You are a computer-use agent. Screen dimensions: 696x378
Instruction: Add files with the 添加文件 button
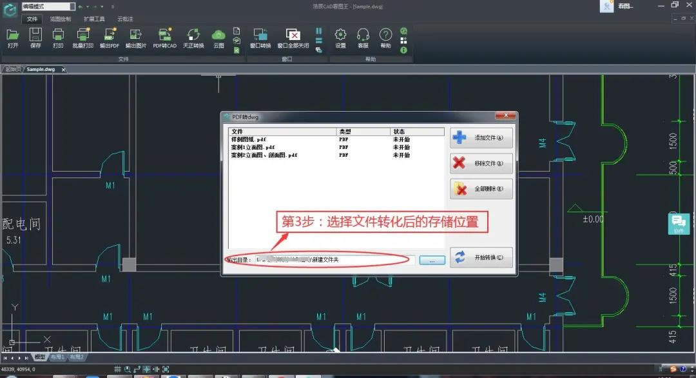click(481, 137)
